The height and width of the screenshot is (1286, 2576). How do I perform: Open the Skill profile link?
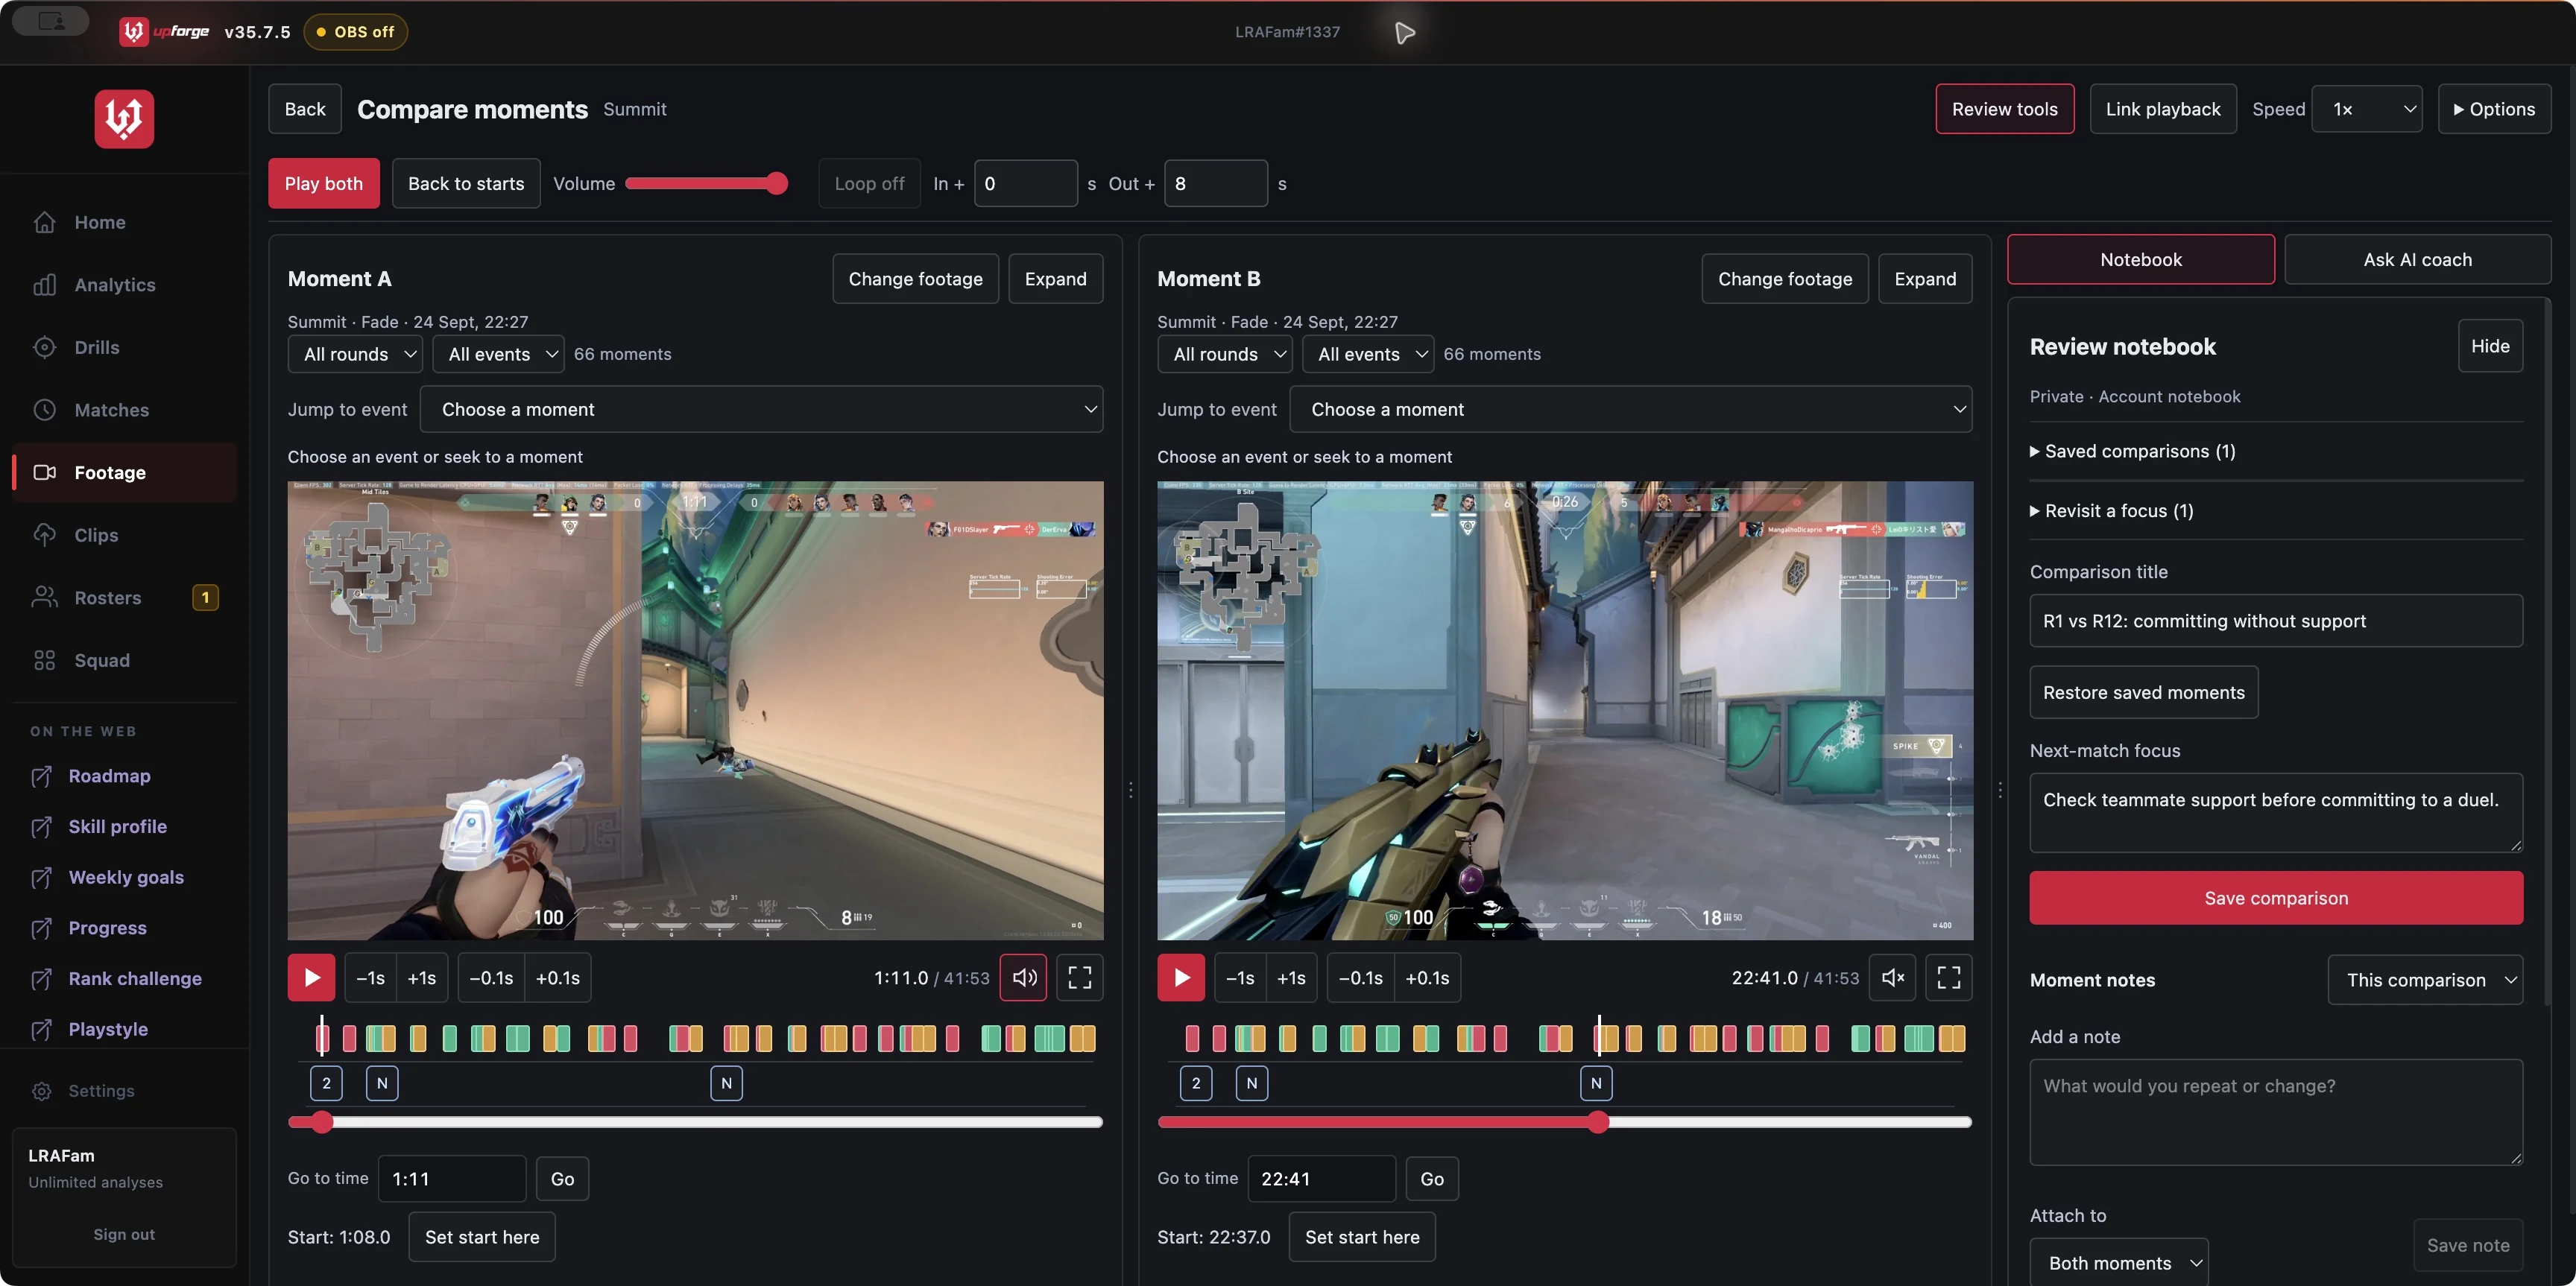[117, 826]
